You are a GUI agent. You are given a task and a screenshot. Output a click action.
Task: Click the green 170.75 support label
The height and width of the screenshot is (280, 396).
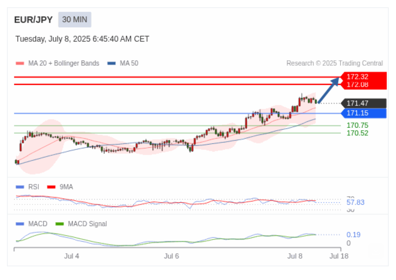tap(358, 125)
